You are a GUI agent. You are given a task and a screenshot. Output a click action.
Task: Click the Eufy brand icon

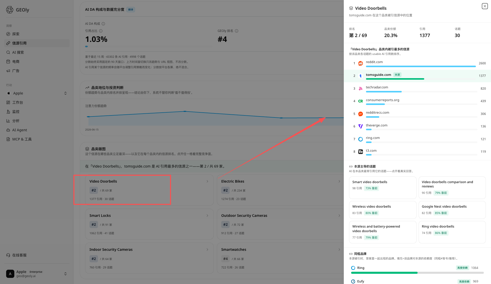tap(353, 281)
